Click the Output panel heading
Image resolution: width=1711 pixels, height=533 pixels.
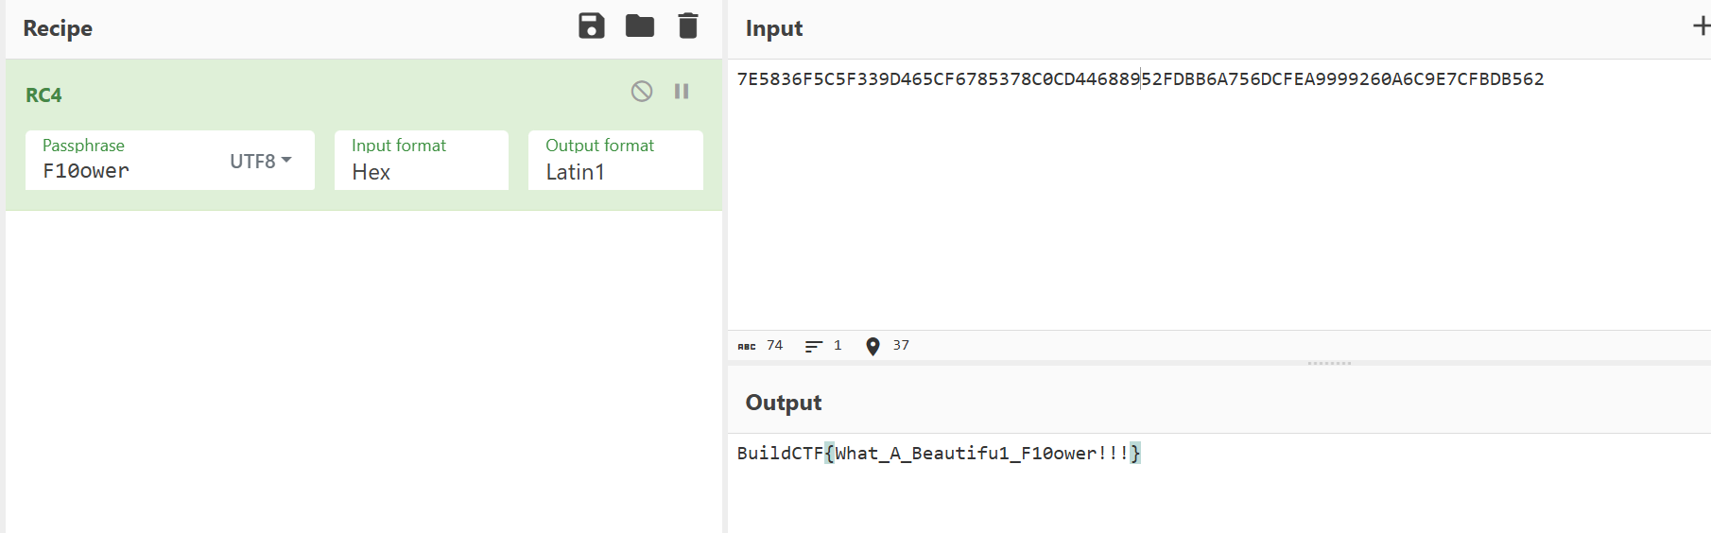coord(784,403)
